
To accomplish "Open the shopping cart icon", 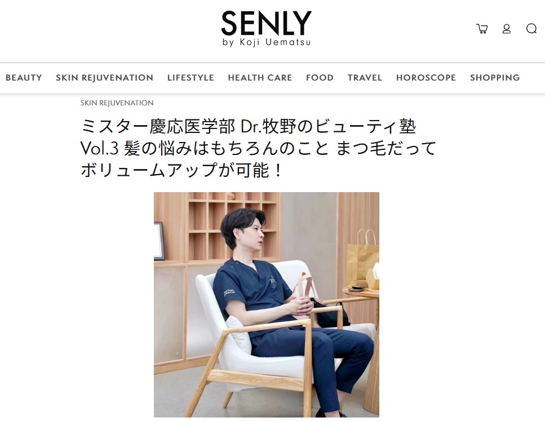I will pyautogui.click(x=482, y=29).
